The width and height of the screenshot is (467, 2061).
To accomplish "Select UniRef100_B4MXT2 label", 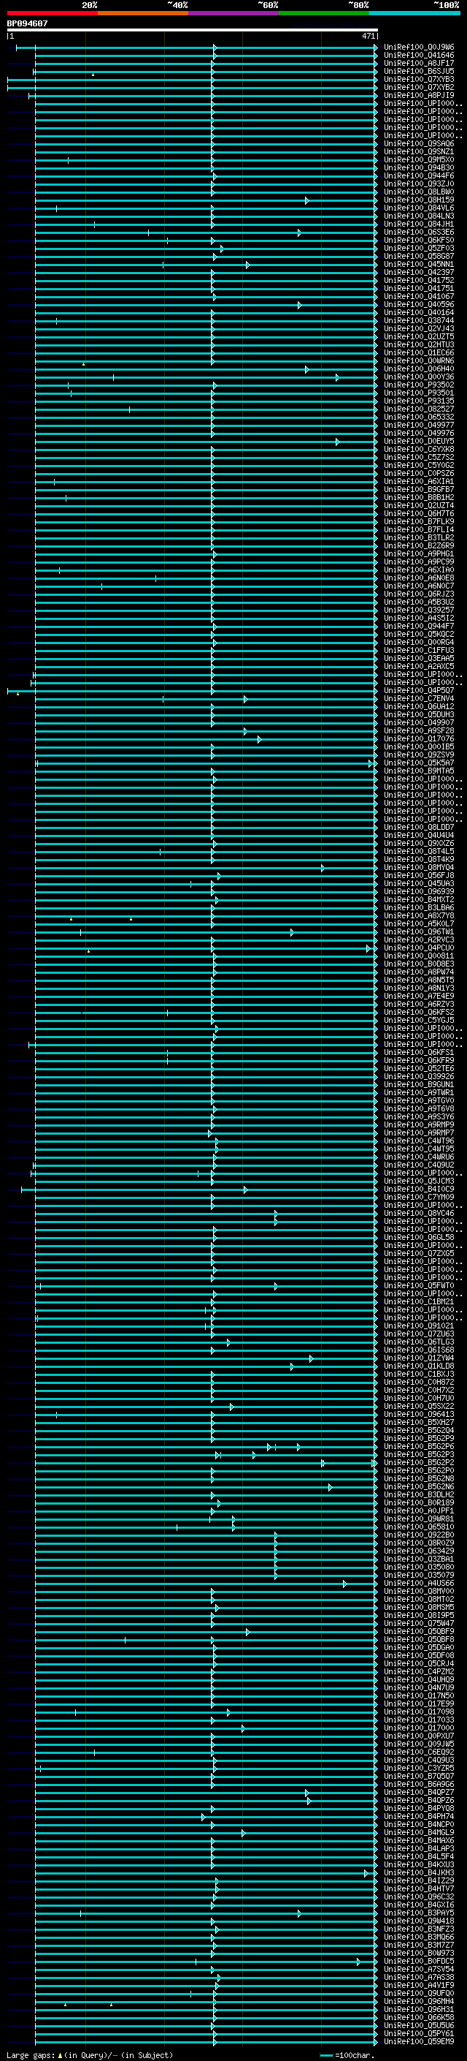I will (x=419, y=899).
